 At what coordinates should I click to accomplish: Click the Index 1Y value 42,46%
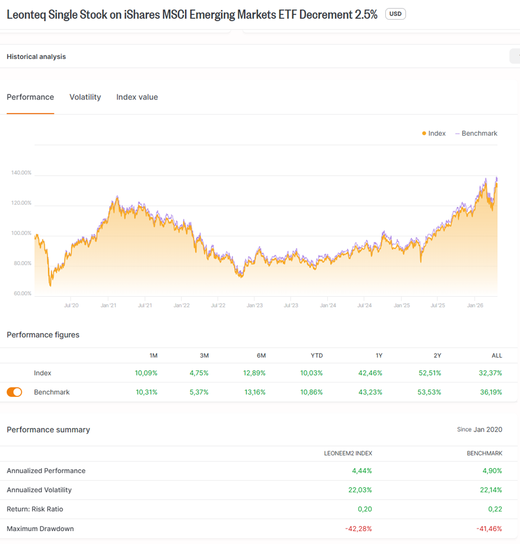point(371,373)
